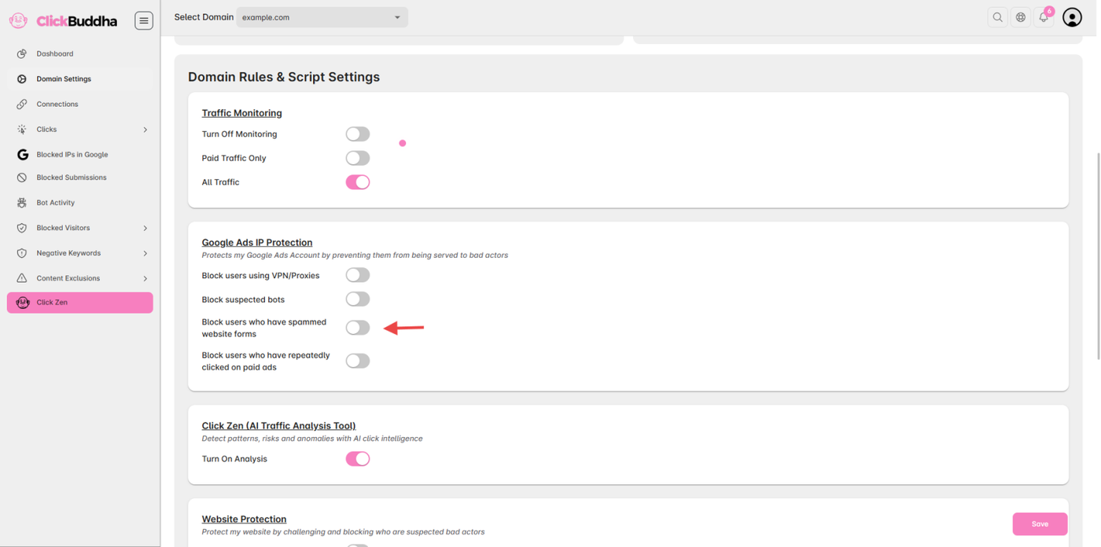The image size is (1101, 547).
Task: Go to Dashboard in sidebar
Action: click(x=55, y=54)
